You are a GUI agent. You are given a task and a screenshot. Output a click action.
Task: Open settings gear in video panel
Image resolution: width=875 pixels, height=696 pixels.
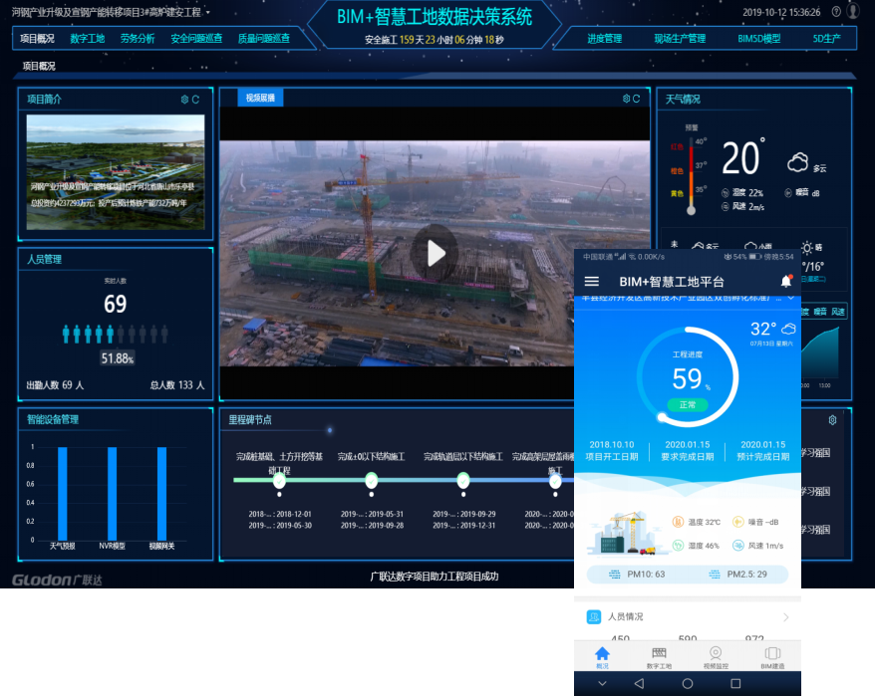click(x=626, y=99)
